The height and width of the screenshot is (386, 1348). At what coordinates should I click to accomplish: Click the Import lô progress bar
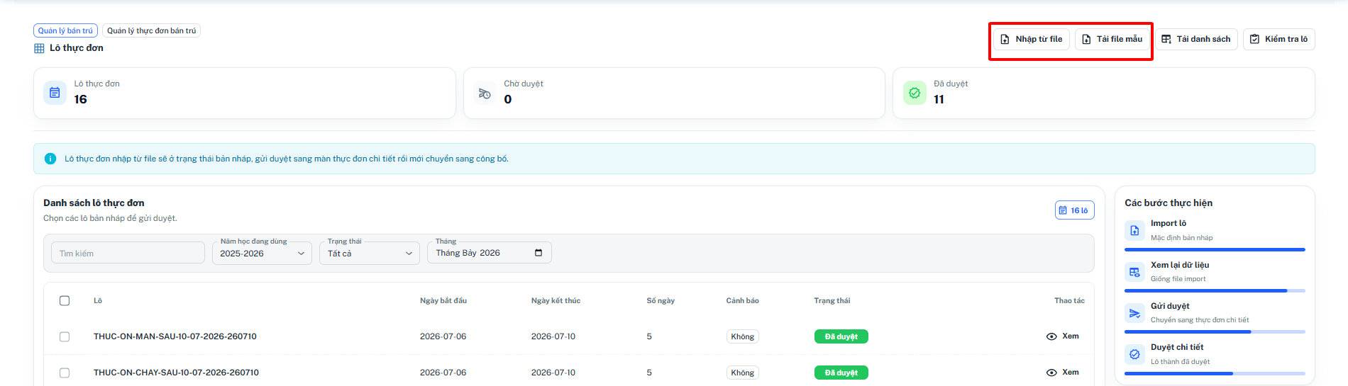point(1215,249)
